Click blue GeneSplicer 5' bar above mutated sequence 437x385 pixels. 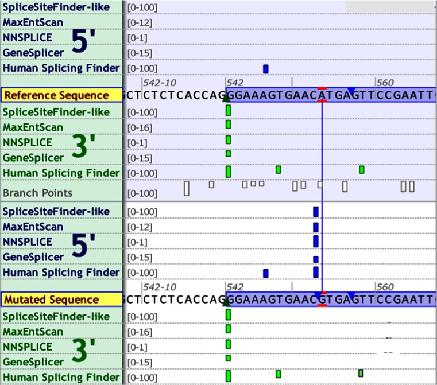(x=315, y=258)
